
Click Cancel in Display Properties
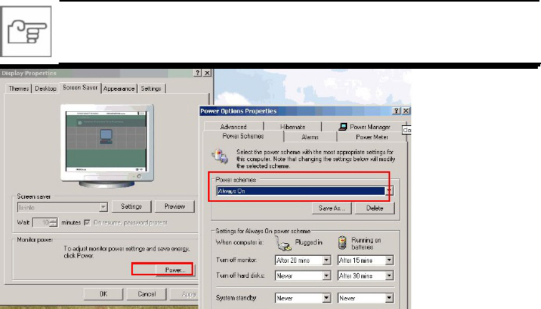[x=146, y=294]
